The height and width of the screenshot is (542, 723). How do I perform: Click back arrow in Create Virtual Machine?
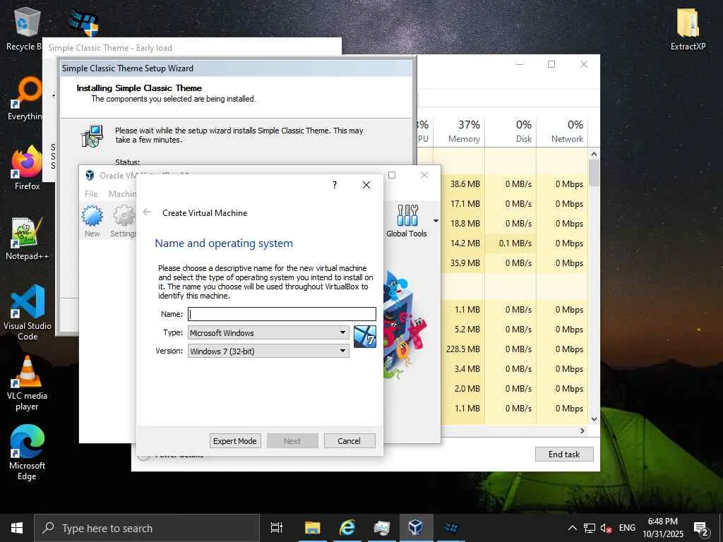coord(147,212)
